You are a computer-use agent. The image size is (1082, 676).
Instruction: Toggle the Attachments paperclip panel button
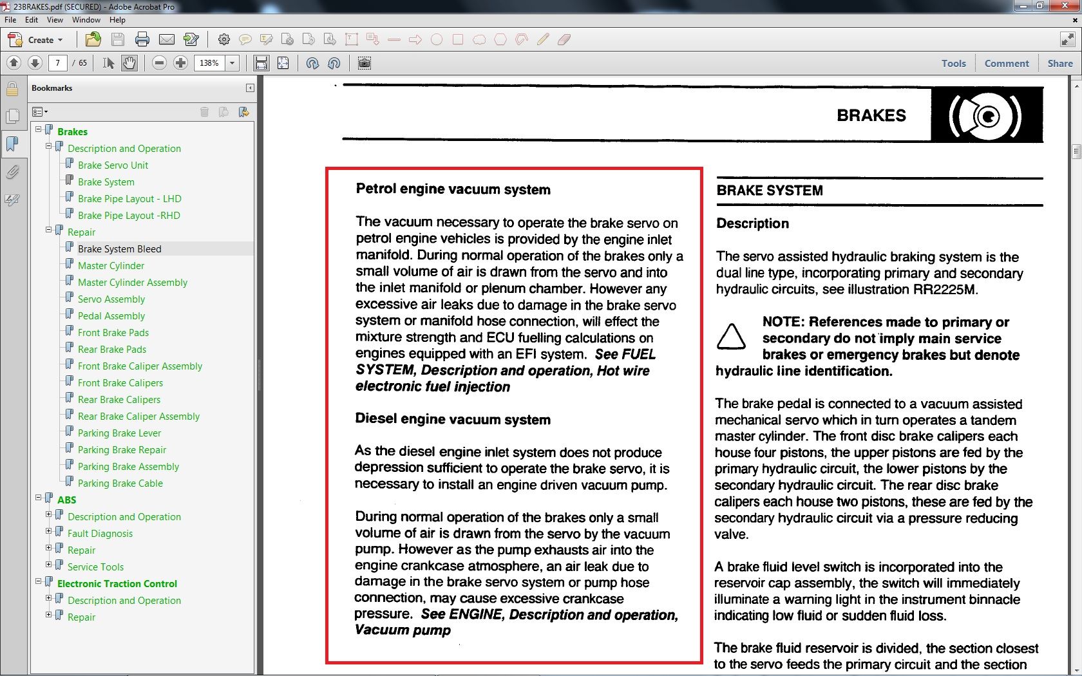click(x=12, y=172)
